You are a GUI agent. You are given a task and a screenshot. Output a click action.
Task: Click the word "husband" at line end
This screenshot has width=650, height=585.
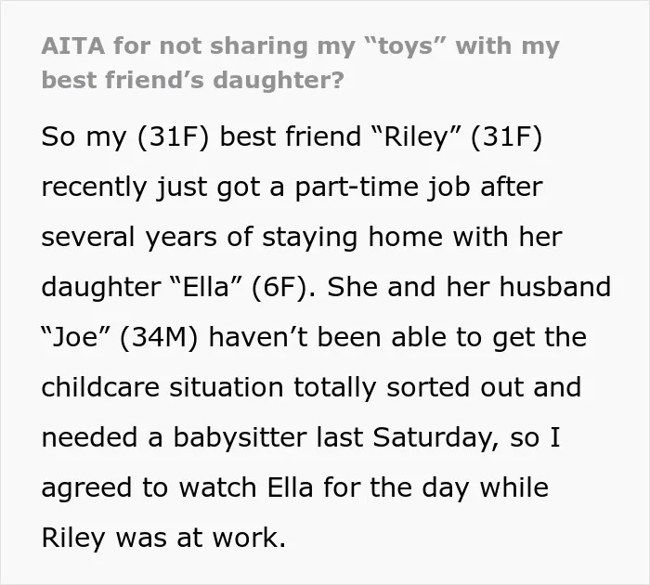[x=555, y=287]
